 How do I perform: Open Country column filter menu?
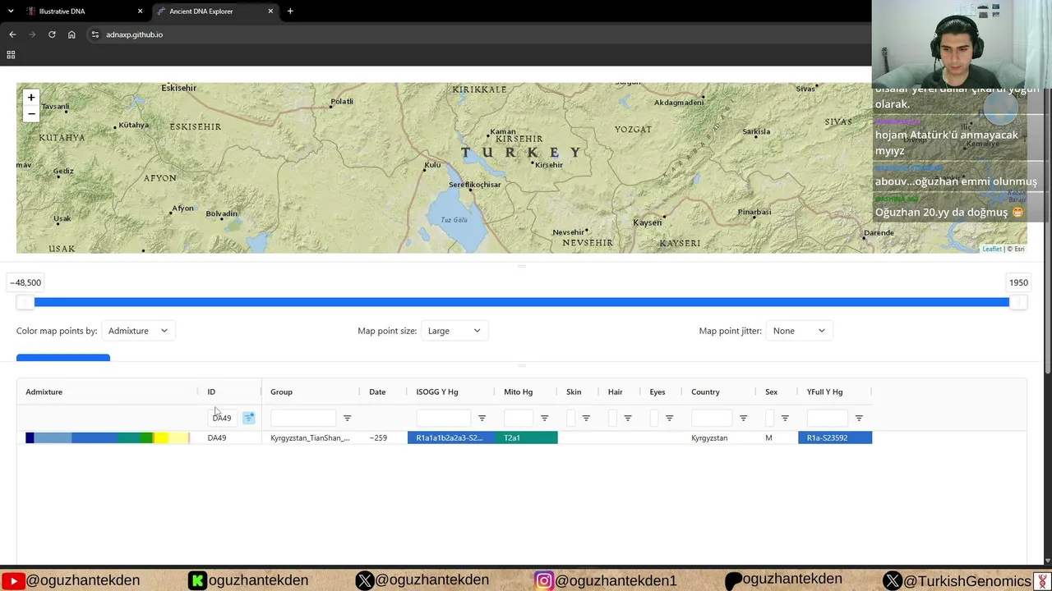[x=743, y=419]
